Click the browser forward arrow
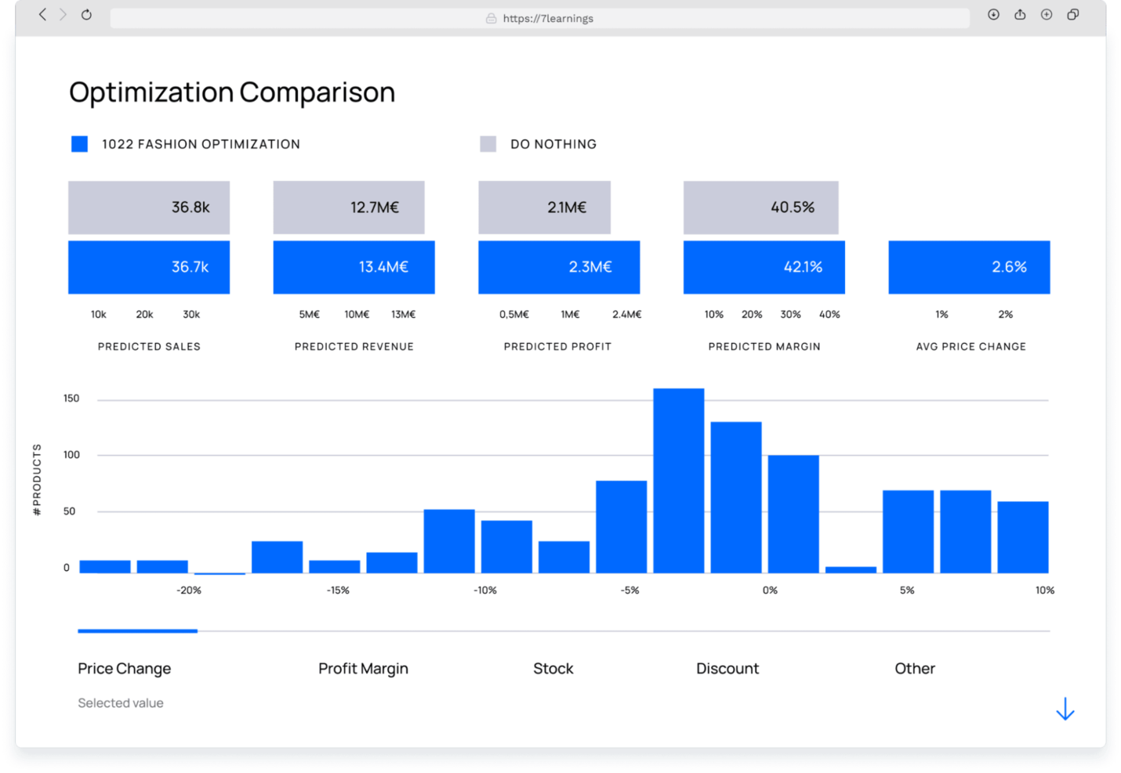1121x773 pixels. coord(63,14)
